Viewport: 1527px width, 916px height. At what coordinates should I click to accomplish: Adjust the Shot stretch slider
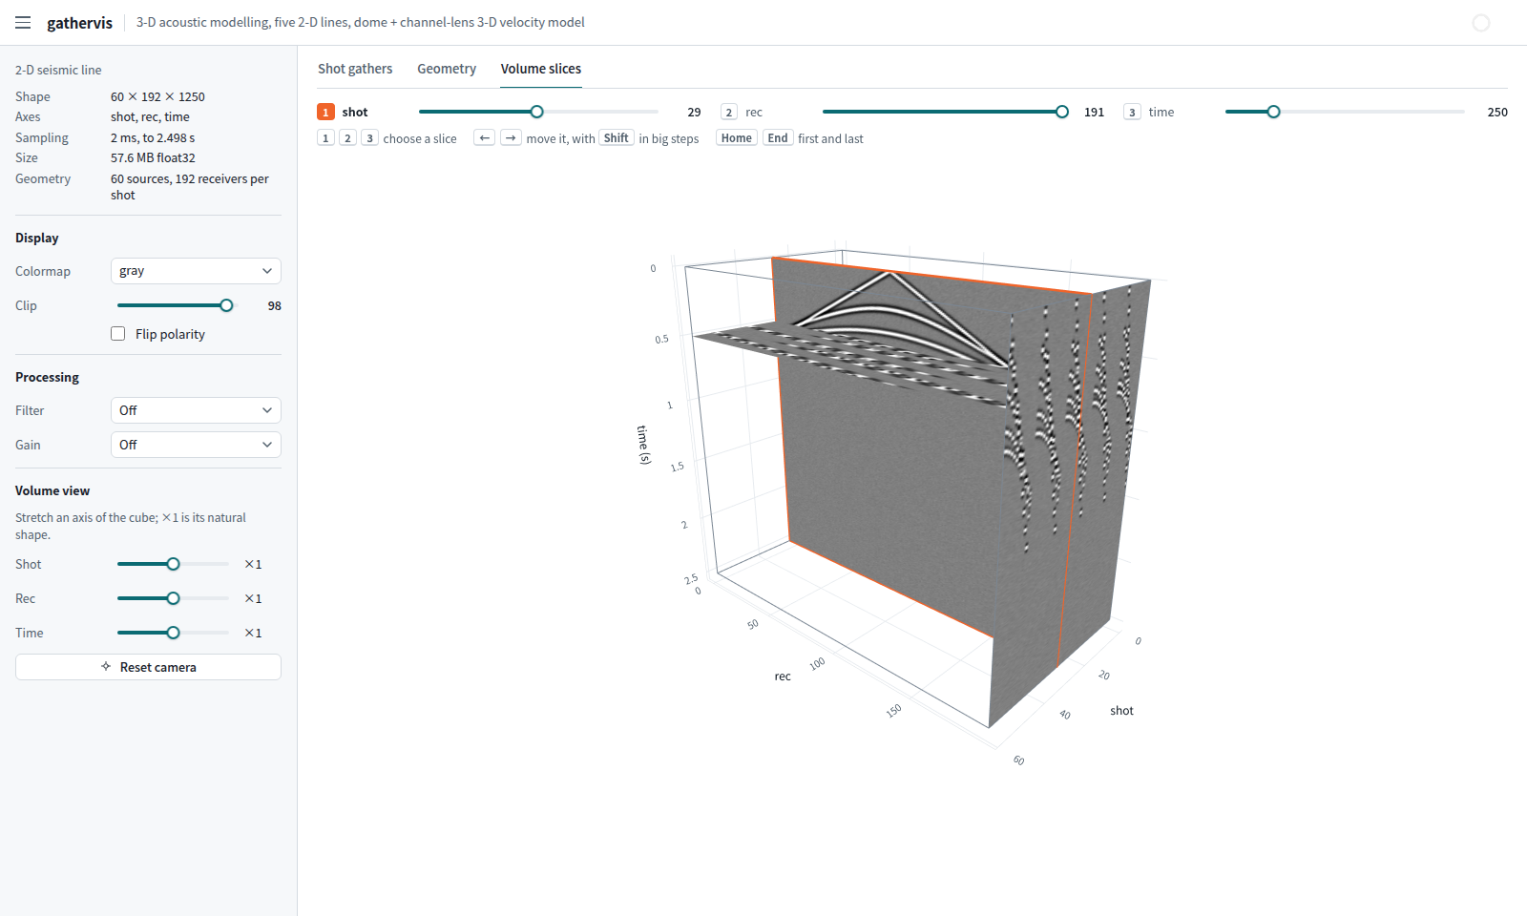pyautogui.click(x=174, y=564)
